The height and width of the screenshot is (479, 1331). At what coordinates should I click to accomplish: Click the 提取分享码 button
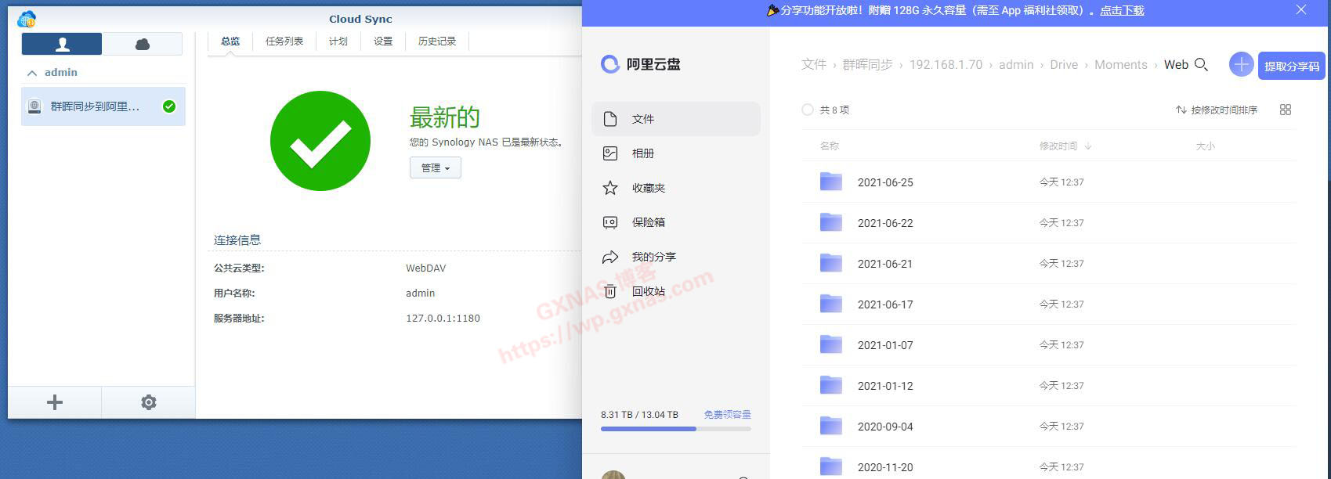[x=1291, y=67]
